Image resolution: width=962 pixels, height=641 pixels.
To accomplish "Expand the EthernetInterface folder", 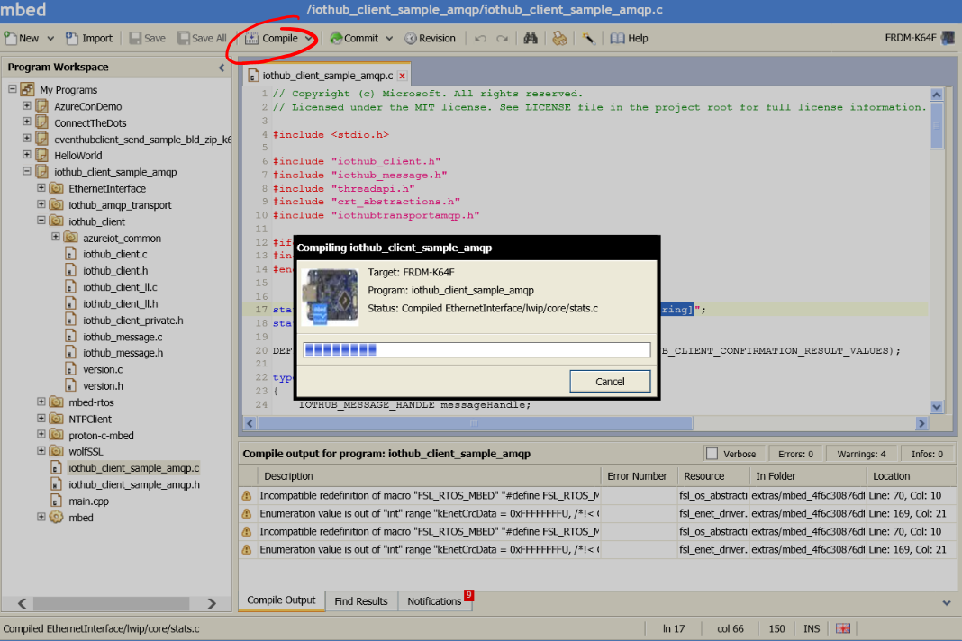I will (41, 187).
